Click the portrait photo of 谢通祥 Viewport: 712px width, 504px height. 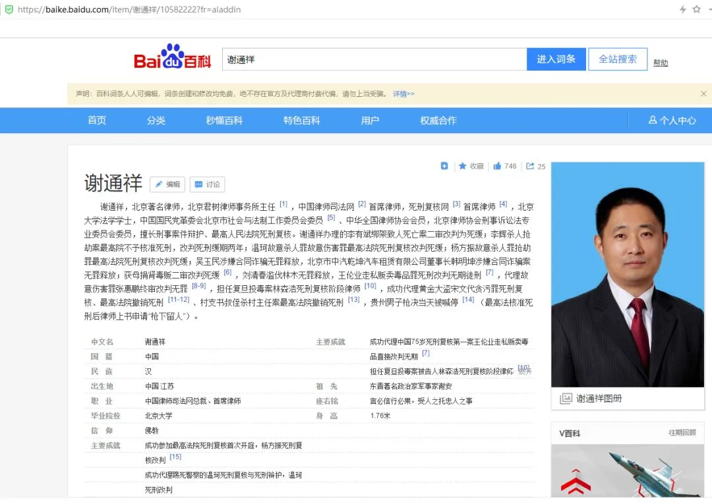pyautogui.click(x=628, y=275)
